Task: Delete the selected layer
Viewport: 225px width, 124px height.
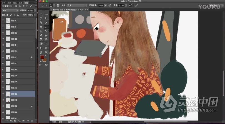Action: click(x=32, y=121)
